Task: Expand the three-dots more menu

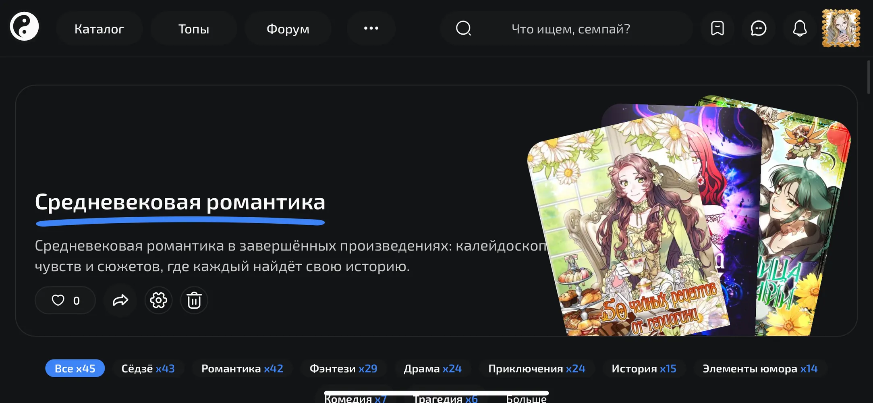Action: (x=371, y=28)
